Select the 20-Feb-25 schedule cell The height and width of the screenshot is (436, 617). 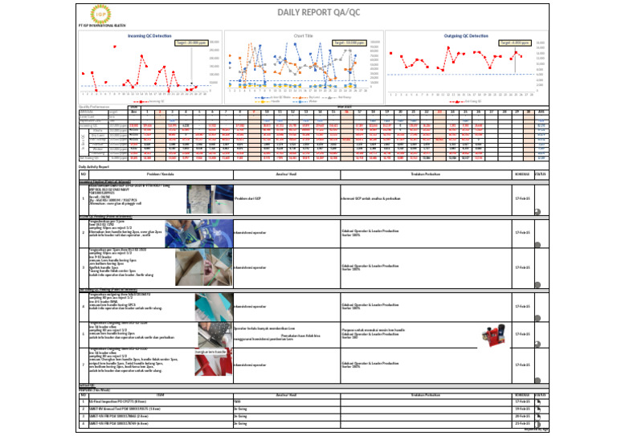(522, 416)
